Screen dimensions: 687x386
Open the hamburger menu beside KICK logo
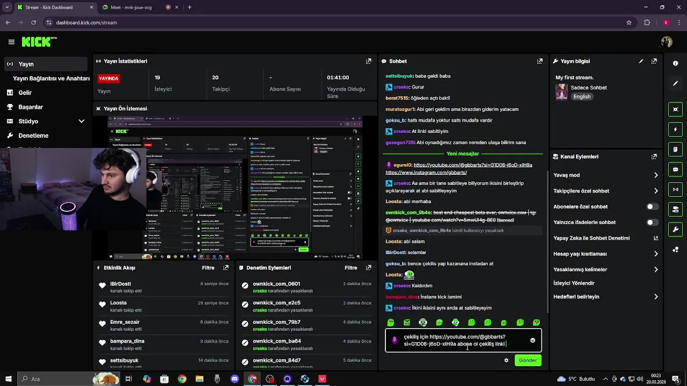click(11, 42)
